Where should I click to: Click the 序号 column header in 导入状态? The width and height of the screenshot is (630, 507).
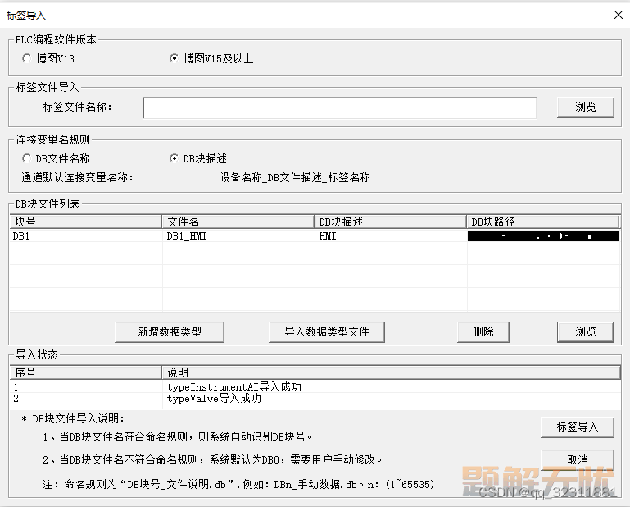[85, 372]
